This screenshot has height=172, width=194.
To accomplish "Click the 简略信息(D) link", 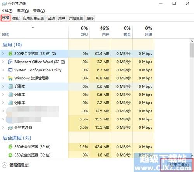I will click(19, 165).
